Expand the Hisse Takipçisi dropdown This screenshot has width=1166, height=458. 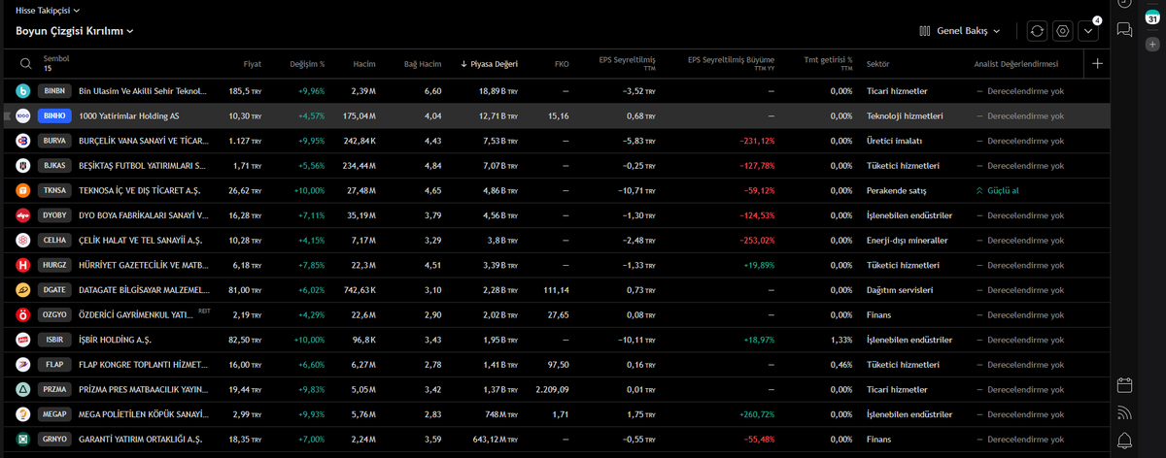pyautogui.click(x=48, y=10)
